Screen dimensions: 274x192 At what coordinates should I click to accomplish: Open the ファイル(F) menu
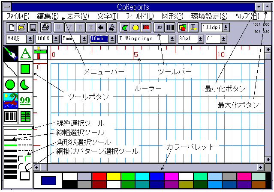coord(18,16)
